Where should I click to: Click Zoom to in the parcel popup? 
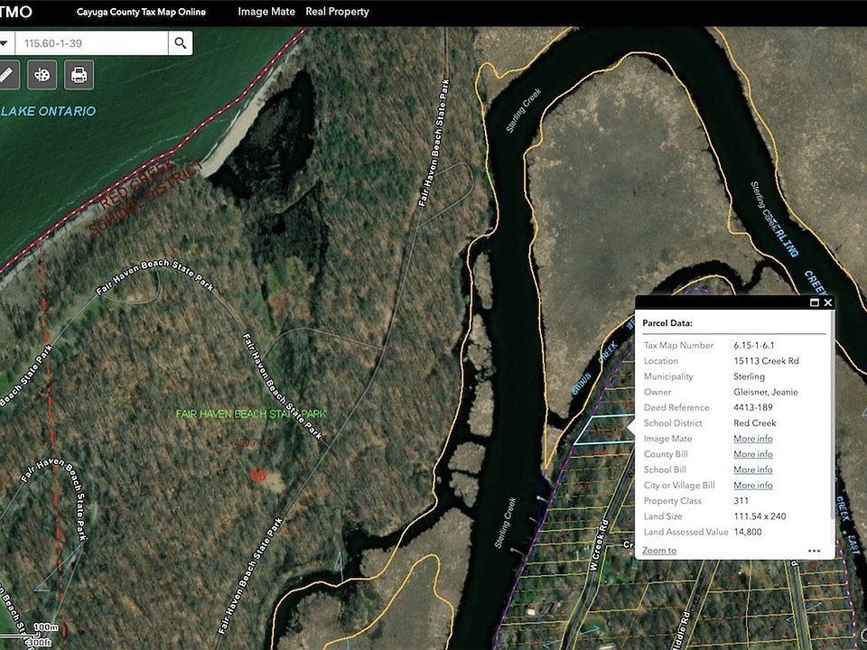pyautogui.click(x=659, y=551)
